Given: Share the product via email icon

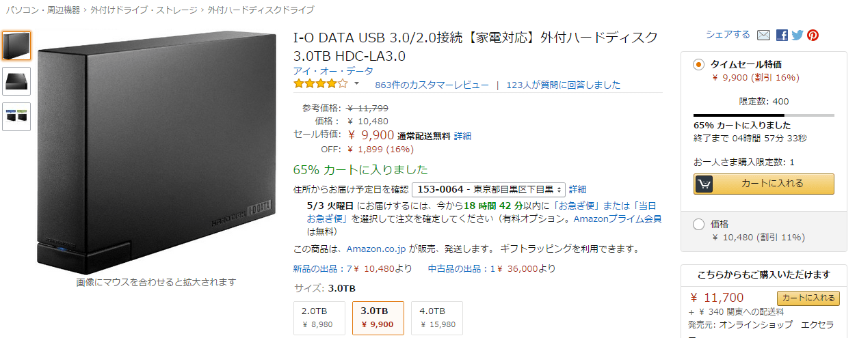Looking at the screenshot, I should [763, 36].
